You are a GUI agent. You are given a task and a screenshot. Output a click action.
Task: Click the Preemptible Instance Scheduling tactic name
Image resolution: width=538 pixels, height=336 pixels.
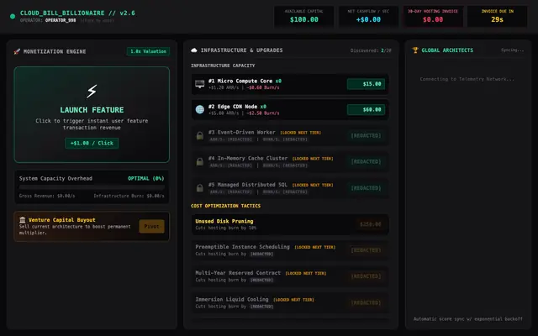tap(242, 247)
